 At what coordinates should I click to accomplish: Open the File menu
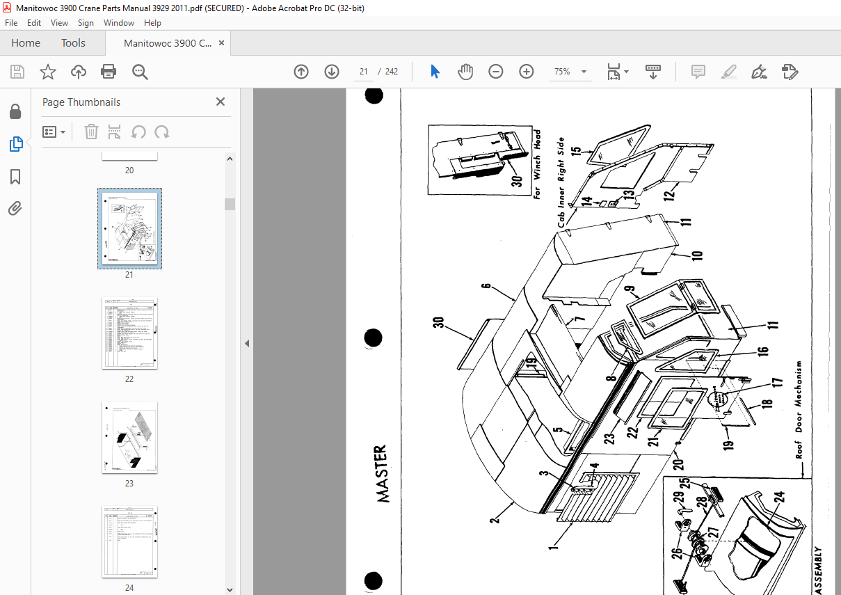[x=11, y=22]
